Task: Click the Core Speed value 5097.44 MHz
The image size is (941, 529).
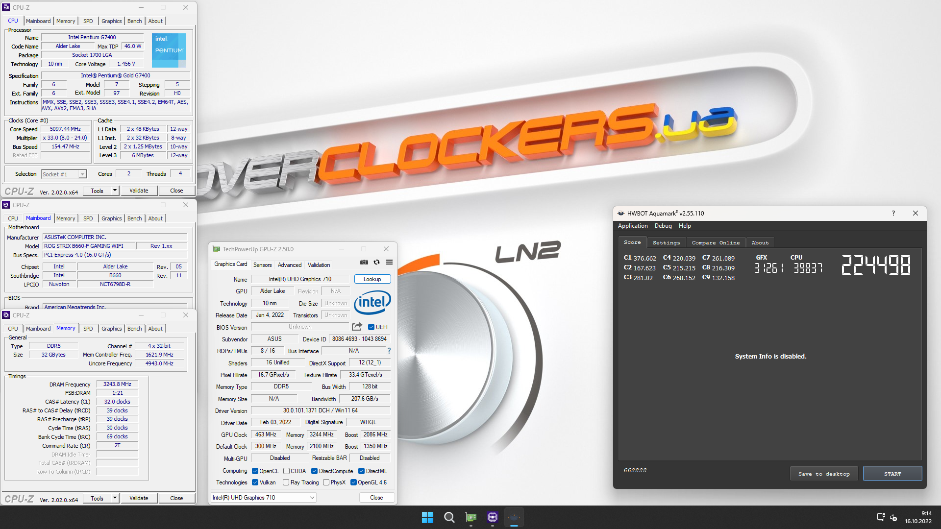Action: pyautogui.click(x=65, y=129)
